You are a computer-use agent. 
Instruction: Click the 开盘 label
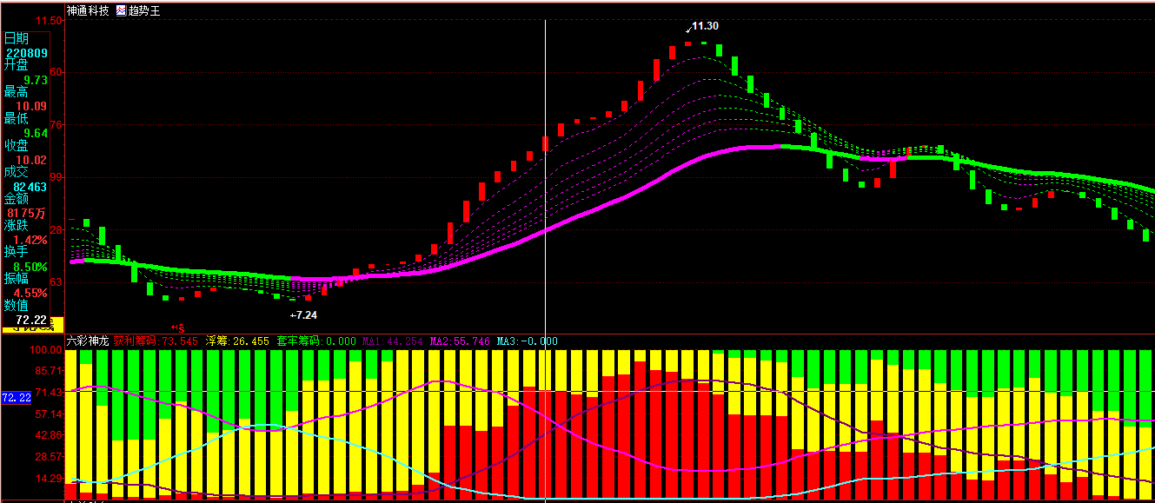click(x=16, y=64)
